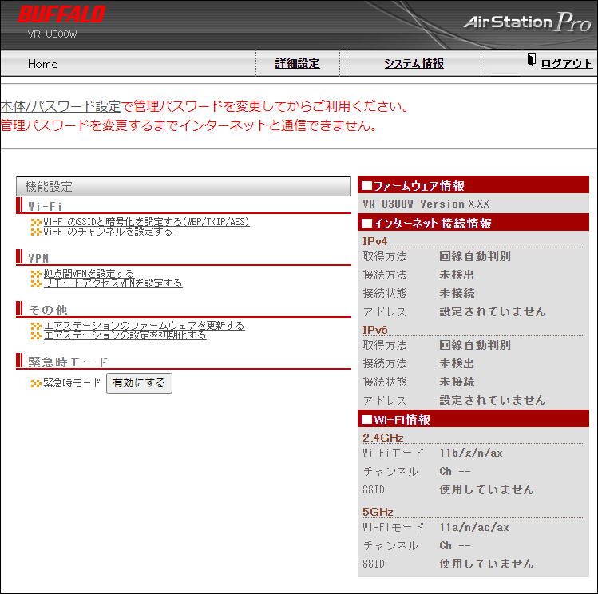Switch to システム情報 page
This screenshot has height=594, width=598.
414,64
